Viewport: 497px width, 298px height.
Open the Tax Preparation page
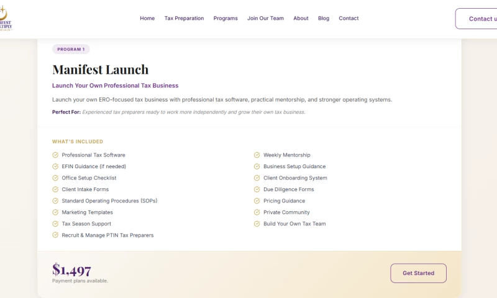point(184,19)
